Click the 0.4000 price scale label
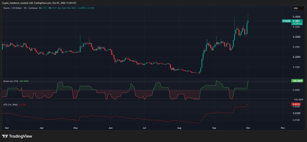 coord(296,17)
